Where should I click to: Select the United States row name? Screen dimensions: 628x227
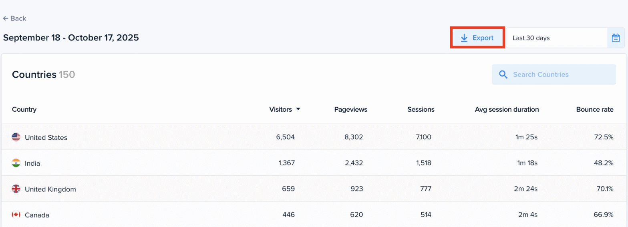point(46,137)
